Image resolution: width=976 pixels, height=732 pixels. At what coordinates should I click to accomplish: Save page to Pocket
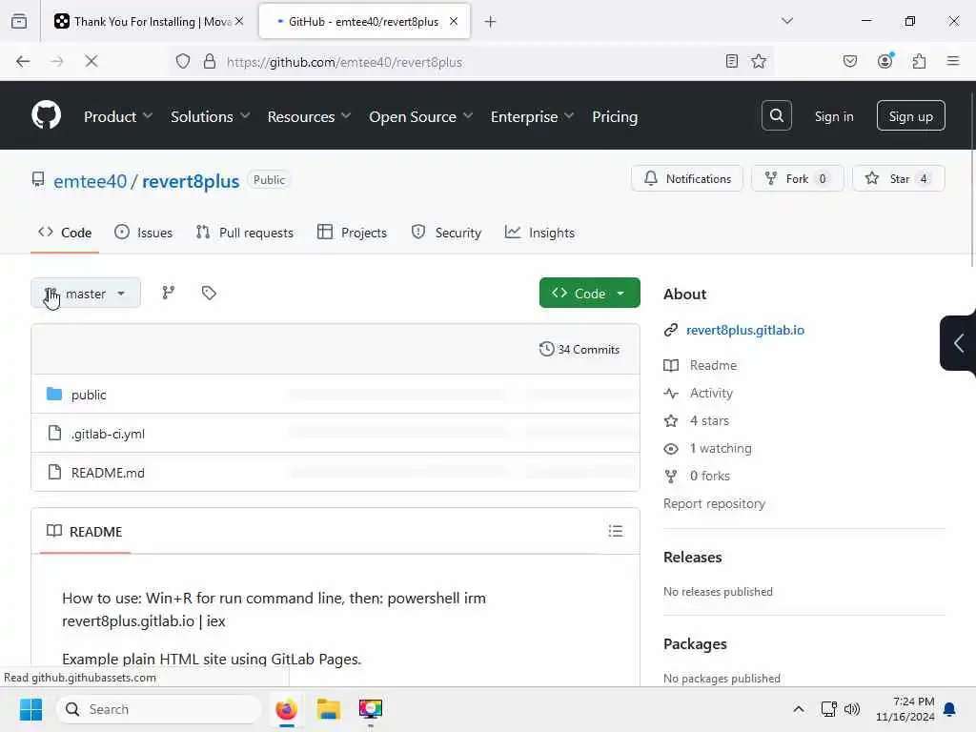(x=849, y=61)
